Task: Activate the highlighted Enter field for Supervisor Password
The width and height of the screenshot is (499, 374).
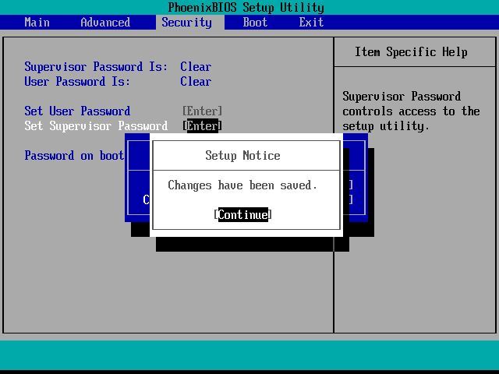Action: [x=203, y=126]
